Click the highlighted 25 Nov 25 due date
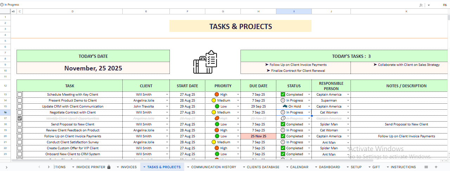The width and height of the screenshot is (450, 171). tap(258, 136)
